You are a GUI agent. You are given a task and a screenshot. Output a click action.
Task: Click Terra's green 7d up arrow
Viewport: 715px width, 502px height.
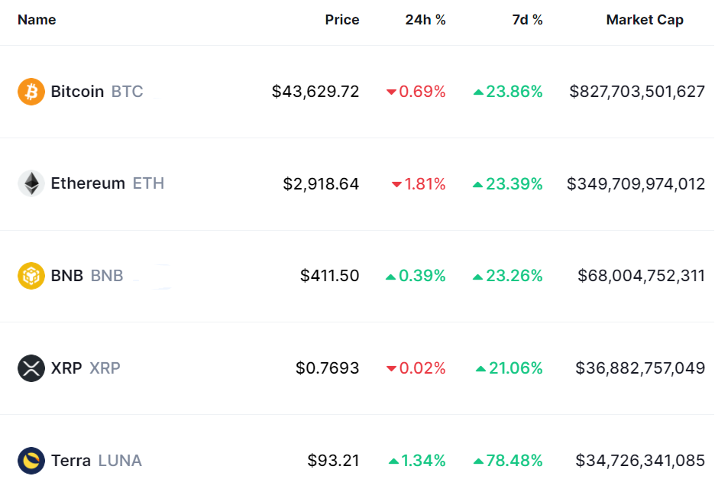(x=479, y=461)
